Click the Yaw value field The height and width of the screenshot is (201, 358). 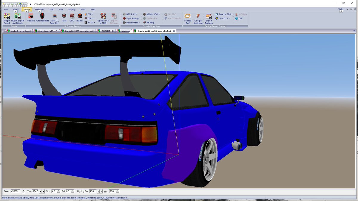pos(36,191)
